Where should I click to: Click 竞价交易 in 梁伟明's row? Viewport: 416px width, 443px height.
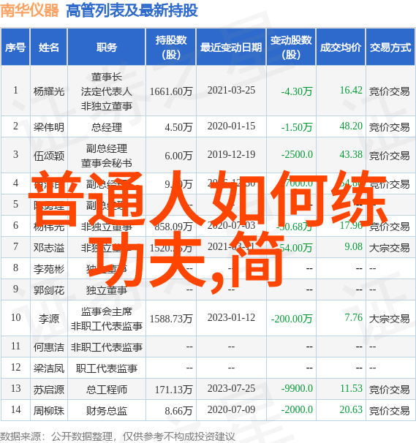[x=390, y=127]
